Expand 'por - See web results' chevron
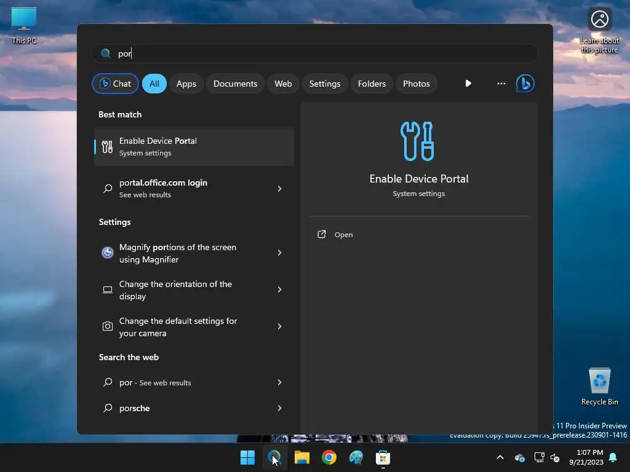This screenshot has width=630, height=472. point(279,382)
